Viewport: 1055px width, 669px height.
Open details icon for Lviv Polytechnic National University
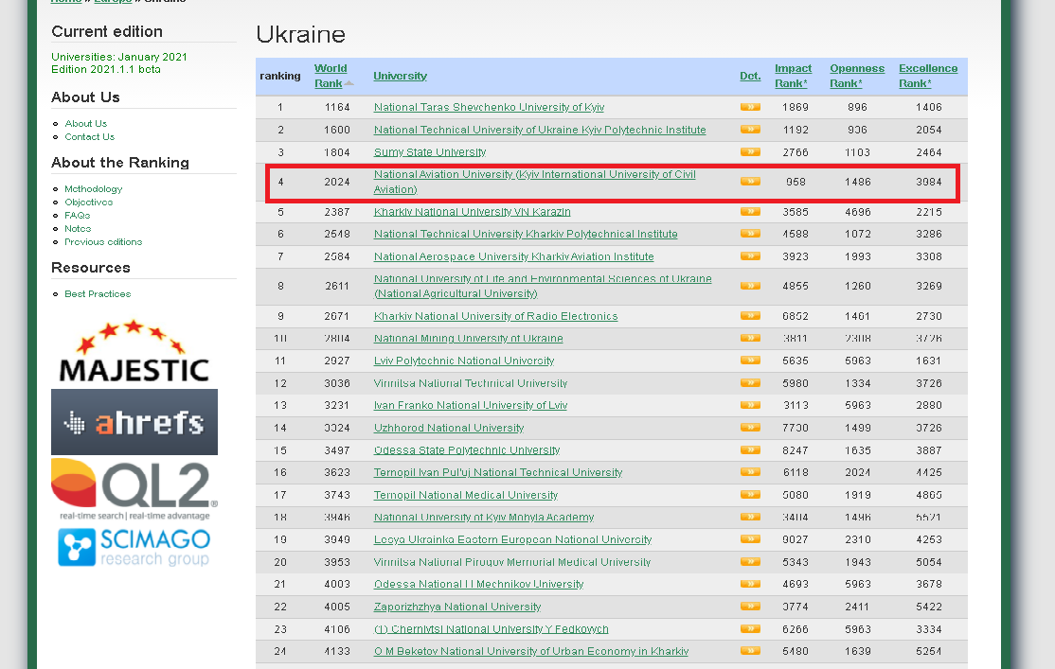tap(750, 361)
